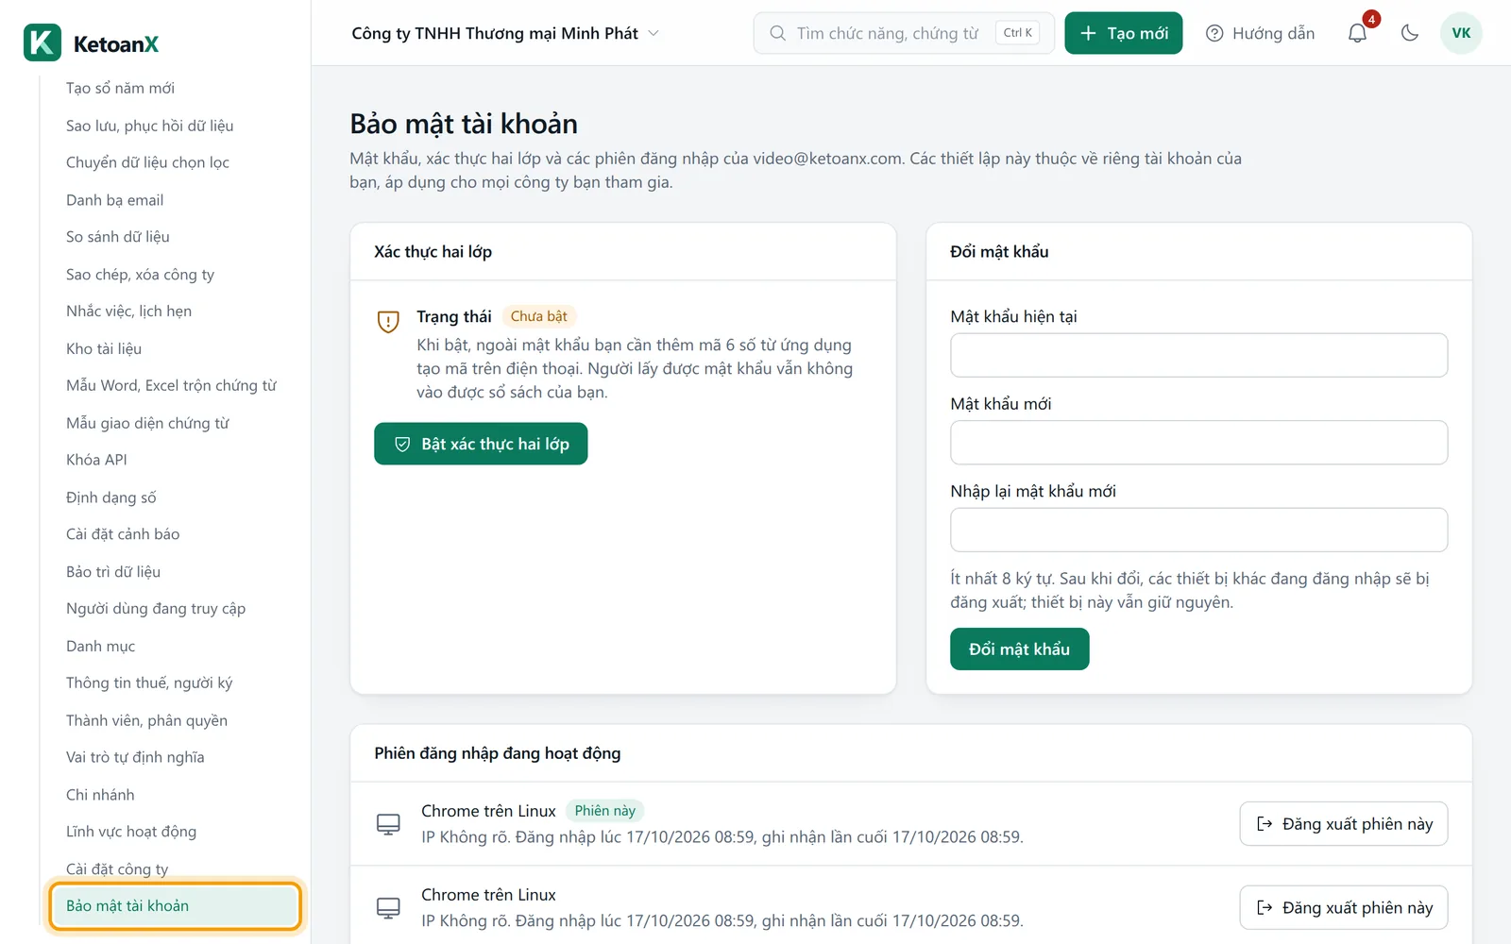Log out the first Chrome session

[x=1343, y=824]
